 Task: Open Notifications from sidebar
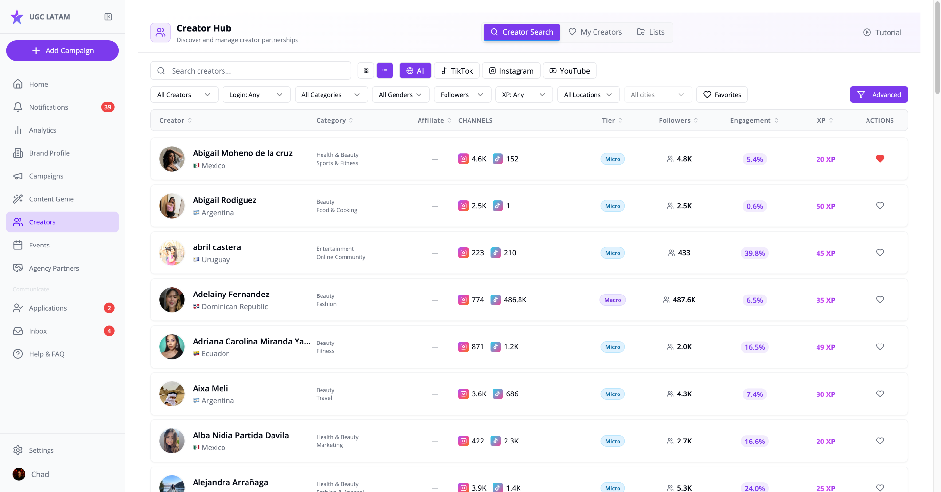tap(62, 107)
